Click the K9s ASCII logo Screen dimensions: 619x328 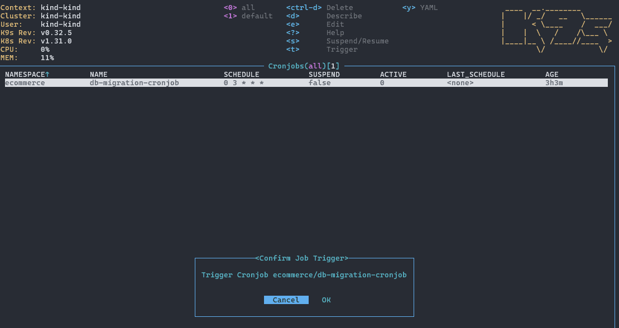pyautogui.click(x=557, y=30)
